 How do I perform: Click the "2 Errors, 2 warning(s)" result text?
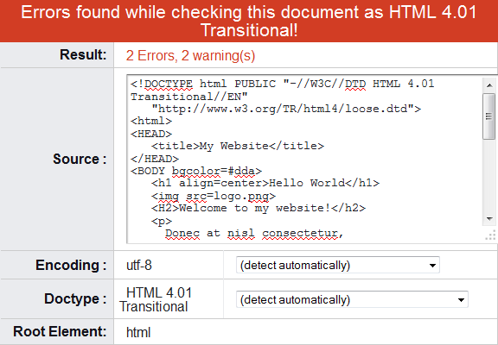190,55
